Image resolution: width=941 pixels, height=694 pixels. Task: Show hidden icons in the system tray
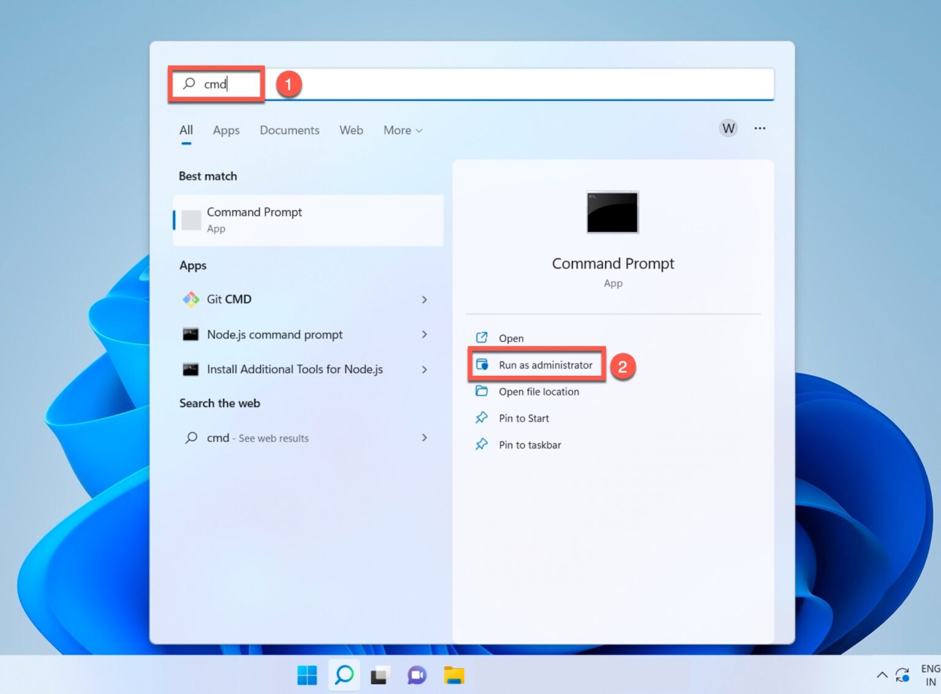click(882, 675)
